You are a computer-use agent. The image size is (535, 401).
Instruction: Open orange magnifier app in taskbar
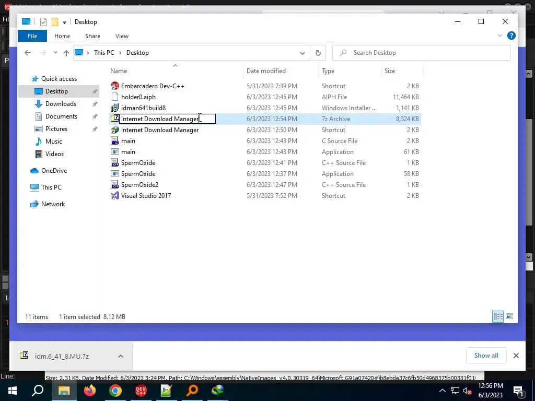(192, 391)
